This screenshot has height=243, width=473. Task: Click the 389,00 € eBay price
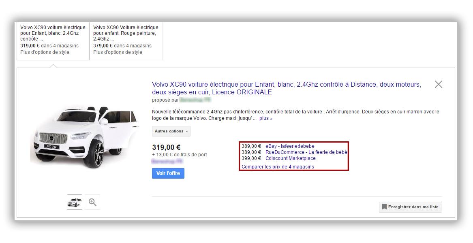pyautogui.click(x=251, y=146)
